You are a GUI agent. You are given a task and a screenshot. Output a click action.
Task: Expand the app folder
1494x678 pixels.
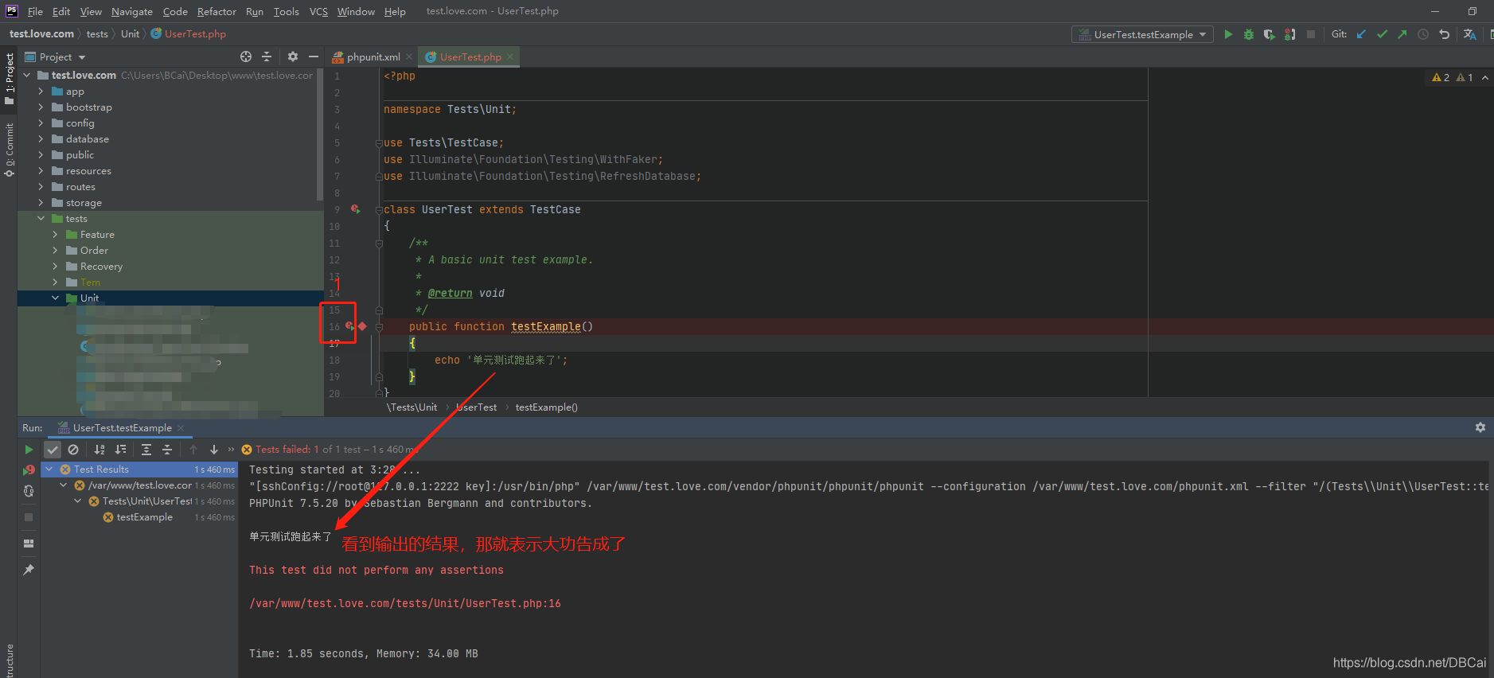[41, 92]
